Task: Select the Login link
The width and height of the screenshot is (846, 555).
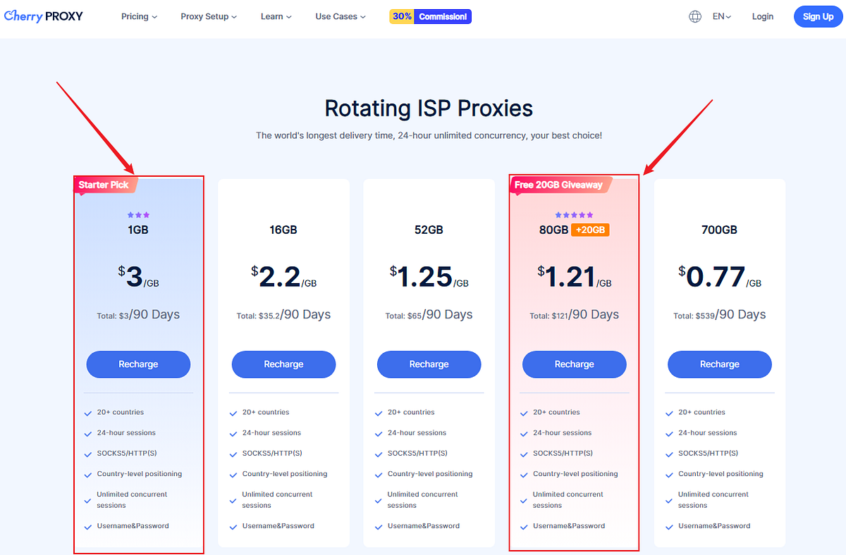Action: pyautogui.click(x=762, y=16)
